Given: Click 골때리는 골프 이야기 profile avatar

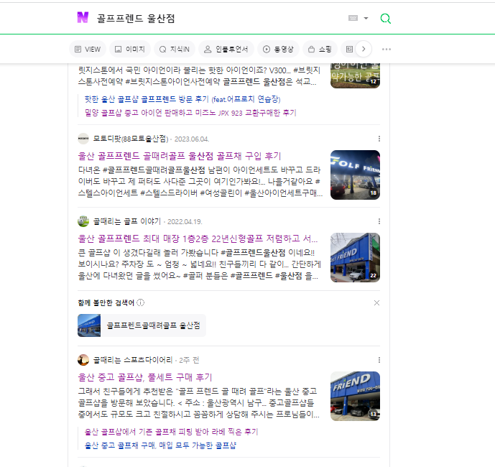Looking at the screenshot, I should (83, 221).
